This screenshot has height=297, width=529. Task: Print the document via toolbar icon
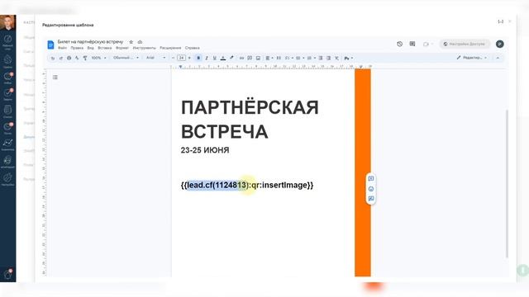69,58
